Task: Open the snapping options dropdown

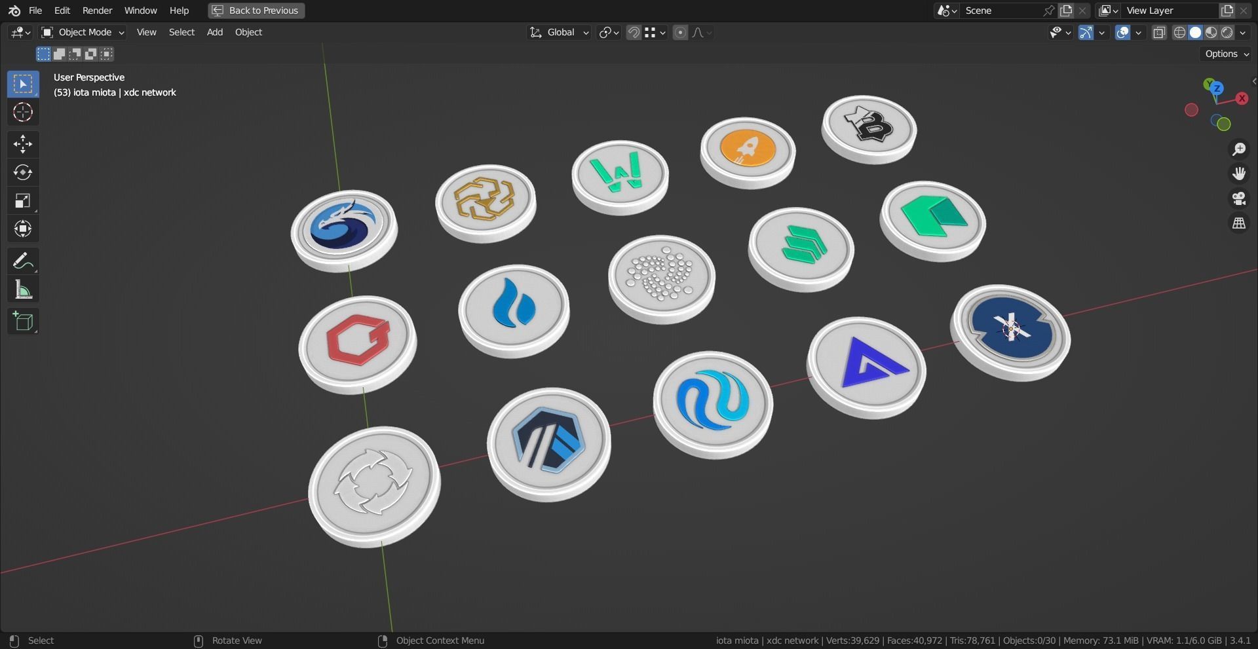Action: 655,32
